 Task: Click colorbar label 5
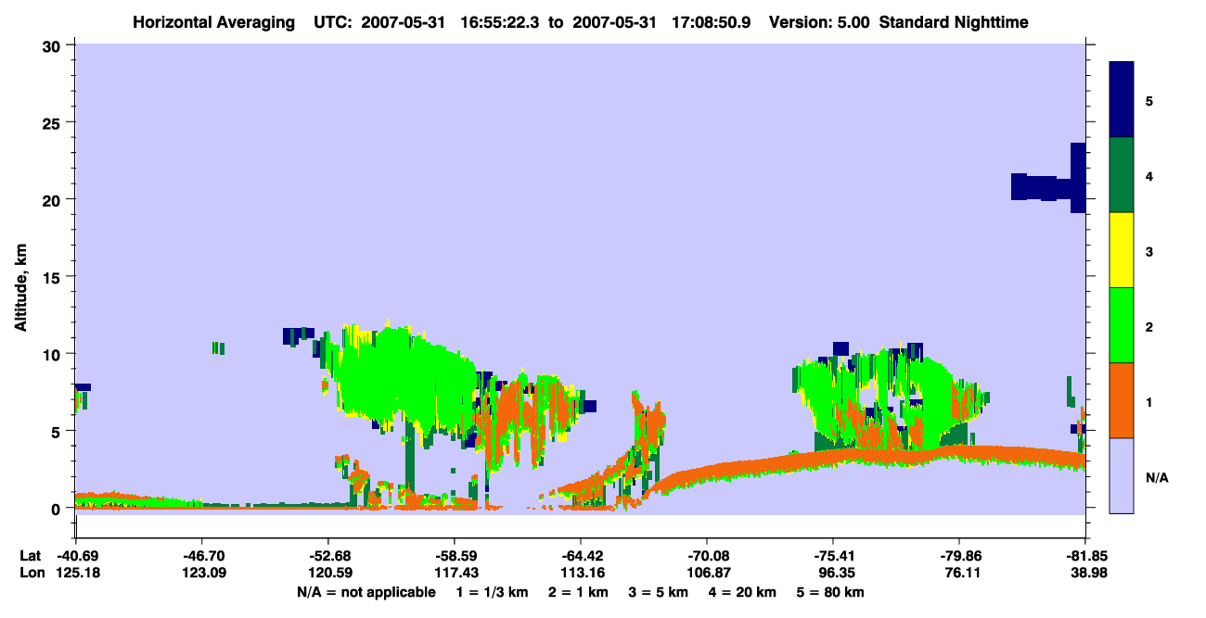(1149, 100)
